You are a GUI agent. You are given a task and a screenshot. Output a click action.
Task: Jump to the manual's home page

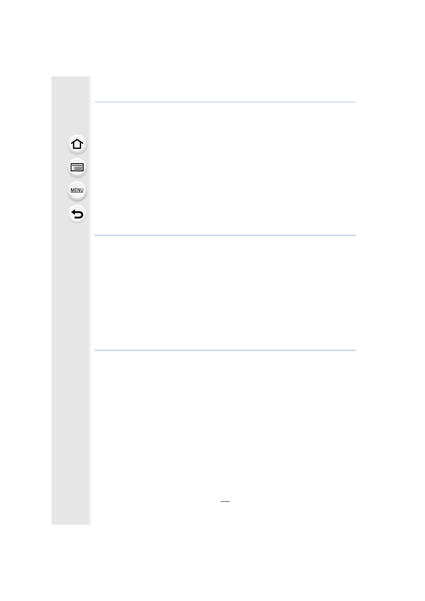(x=77, y=144)
